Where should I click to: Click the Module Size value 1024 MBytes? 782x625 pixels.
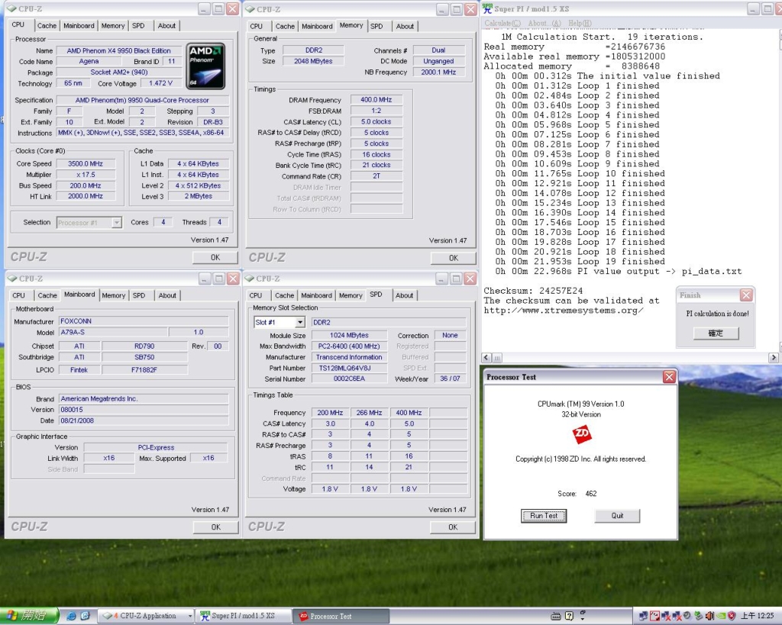click(x=348, y=336)
